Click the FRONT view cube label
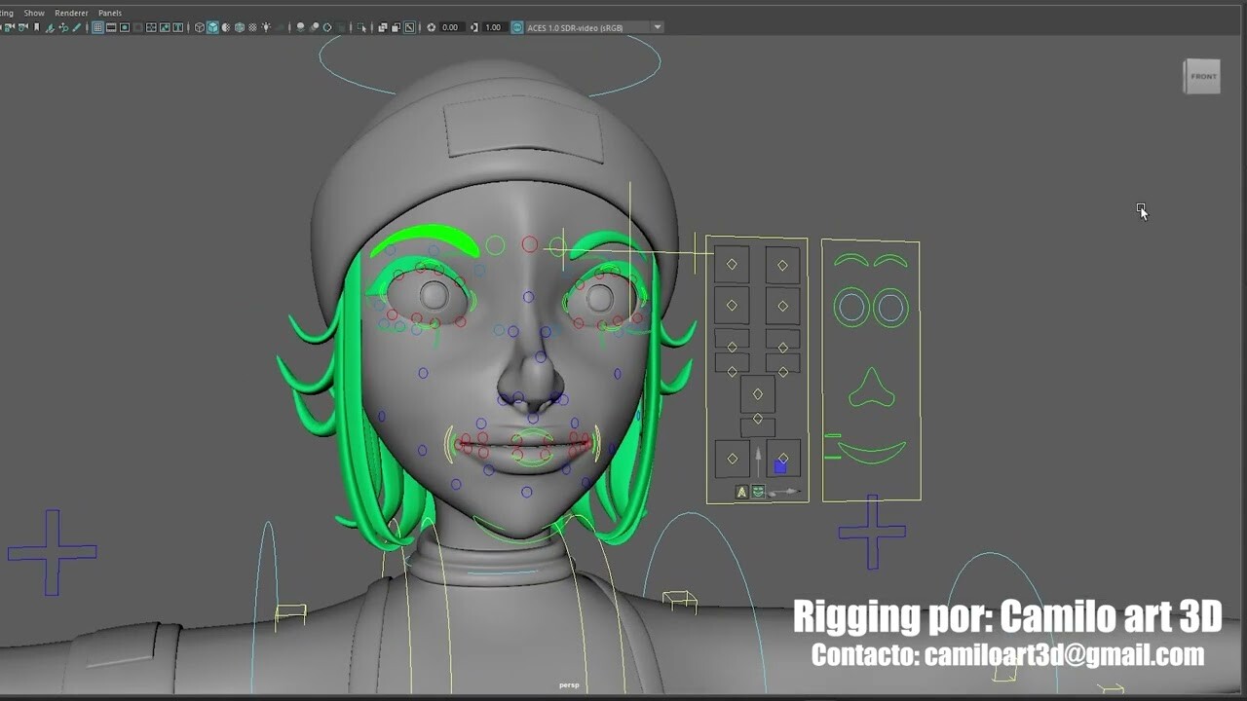The width and height of the screenshot is (1247, 701). click(x=1203, y=76)
